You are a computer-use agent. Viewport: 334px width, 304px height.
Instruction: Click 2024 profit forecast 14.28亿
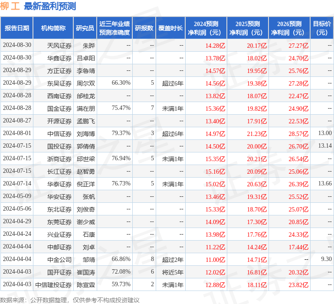[x=215, y=46]
